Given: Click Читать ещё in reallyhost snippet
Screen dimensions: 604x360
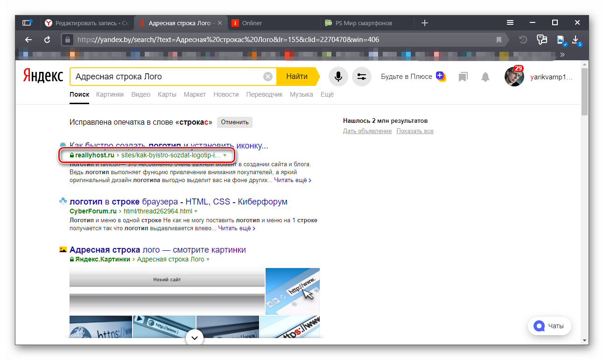Looking at the screenshot, I should click(293, 180).
